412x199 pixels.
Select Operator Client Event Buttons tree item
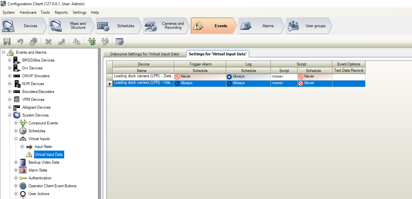[52, 186]
